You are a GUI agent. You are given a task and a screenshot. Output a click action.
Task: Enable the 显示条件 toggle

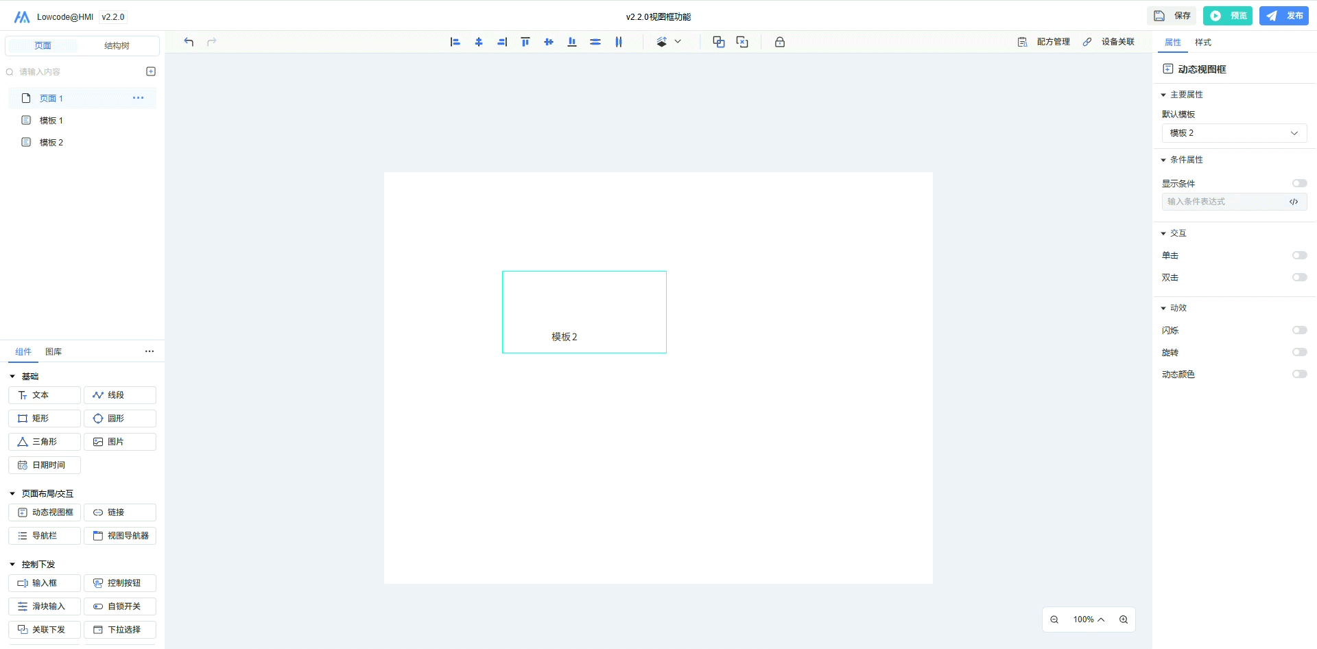(1299, 183)
